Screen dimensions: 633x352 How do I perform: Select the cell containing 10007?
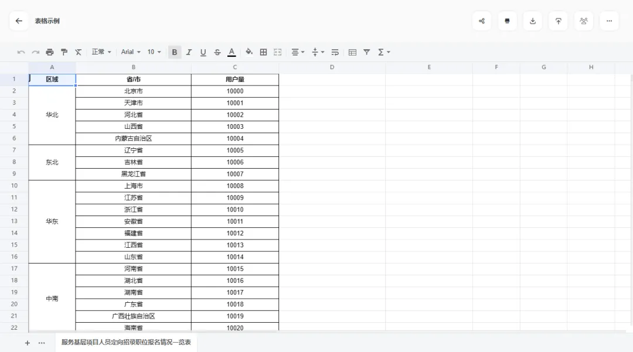pos(235,174)
